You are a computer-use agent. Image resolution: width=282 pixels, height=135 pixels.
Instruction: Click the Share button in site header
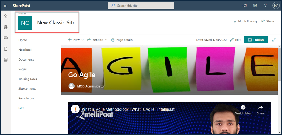pyautogui.click(x=268, y=21)
